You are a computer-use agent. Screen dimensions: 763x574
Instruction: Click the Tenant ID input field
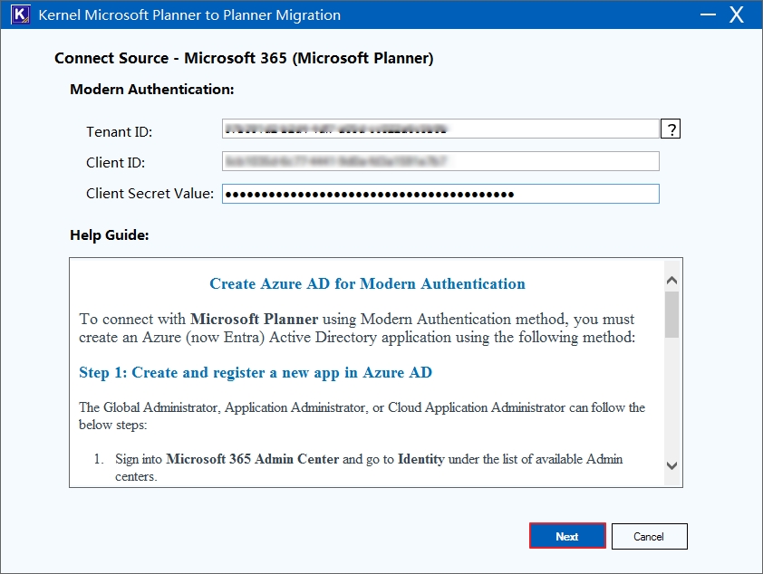pos(440,129)
